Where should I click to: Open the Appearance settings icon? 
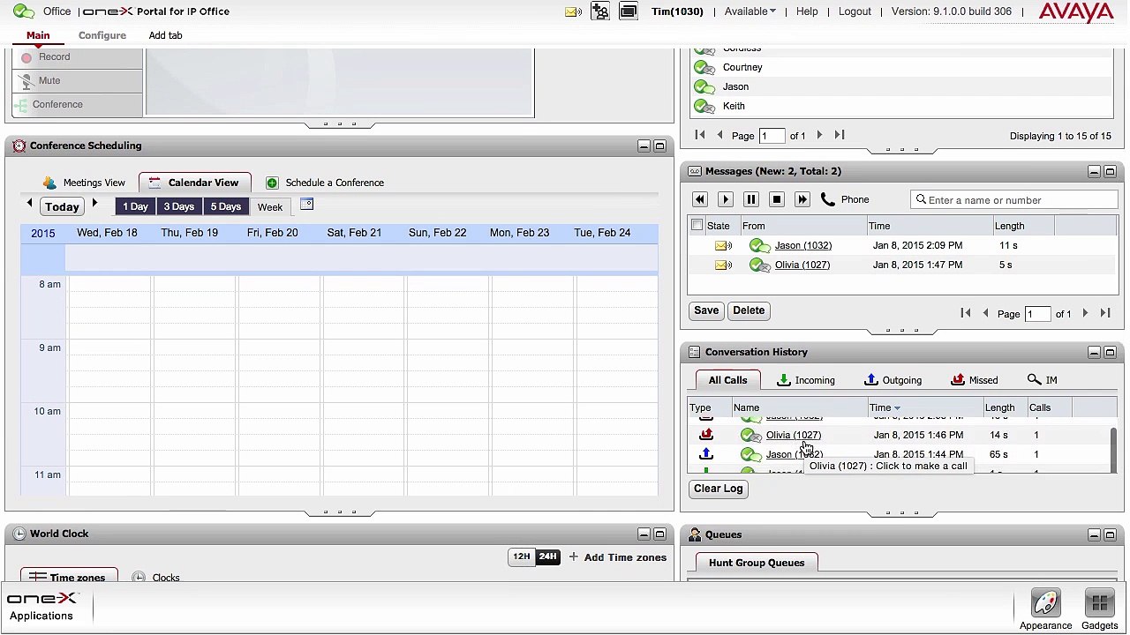tap(1045, 609)
